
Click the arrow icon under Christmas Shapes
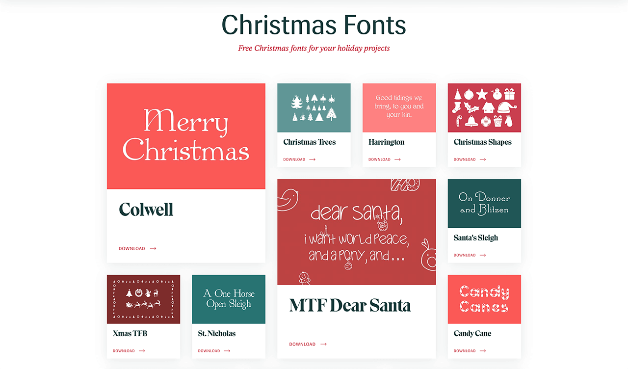483,159
